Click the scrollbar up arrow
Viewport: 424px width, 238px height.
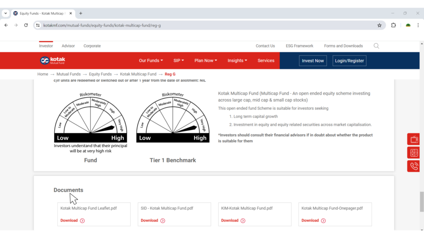point(422,43)
